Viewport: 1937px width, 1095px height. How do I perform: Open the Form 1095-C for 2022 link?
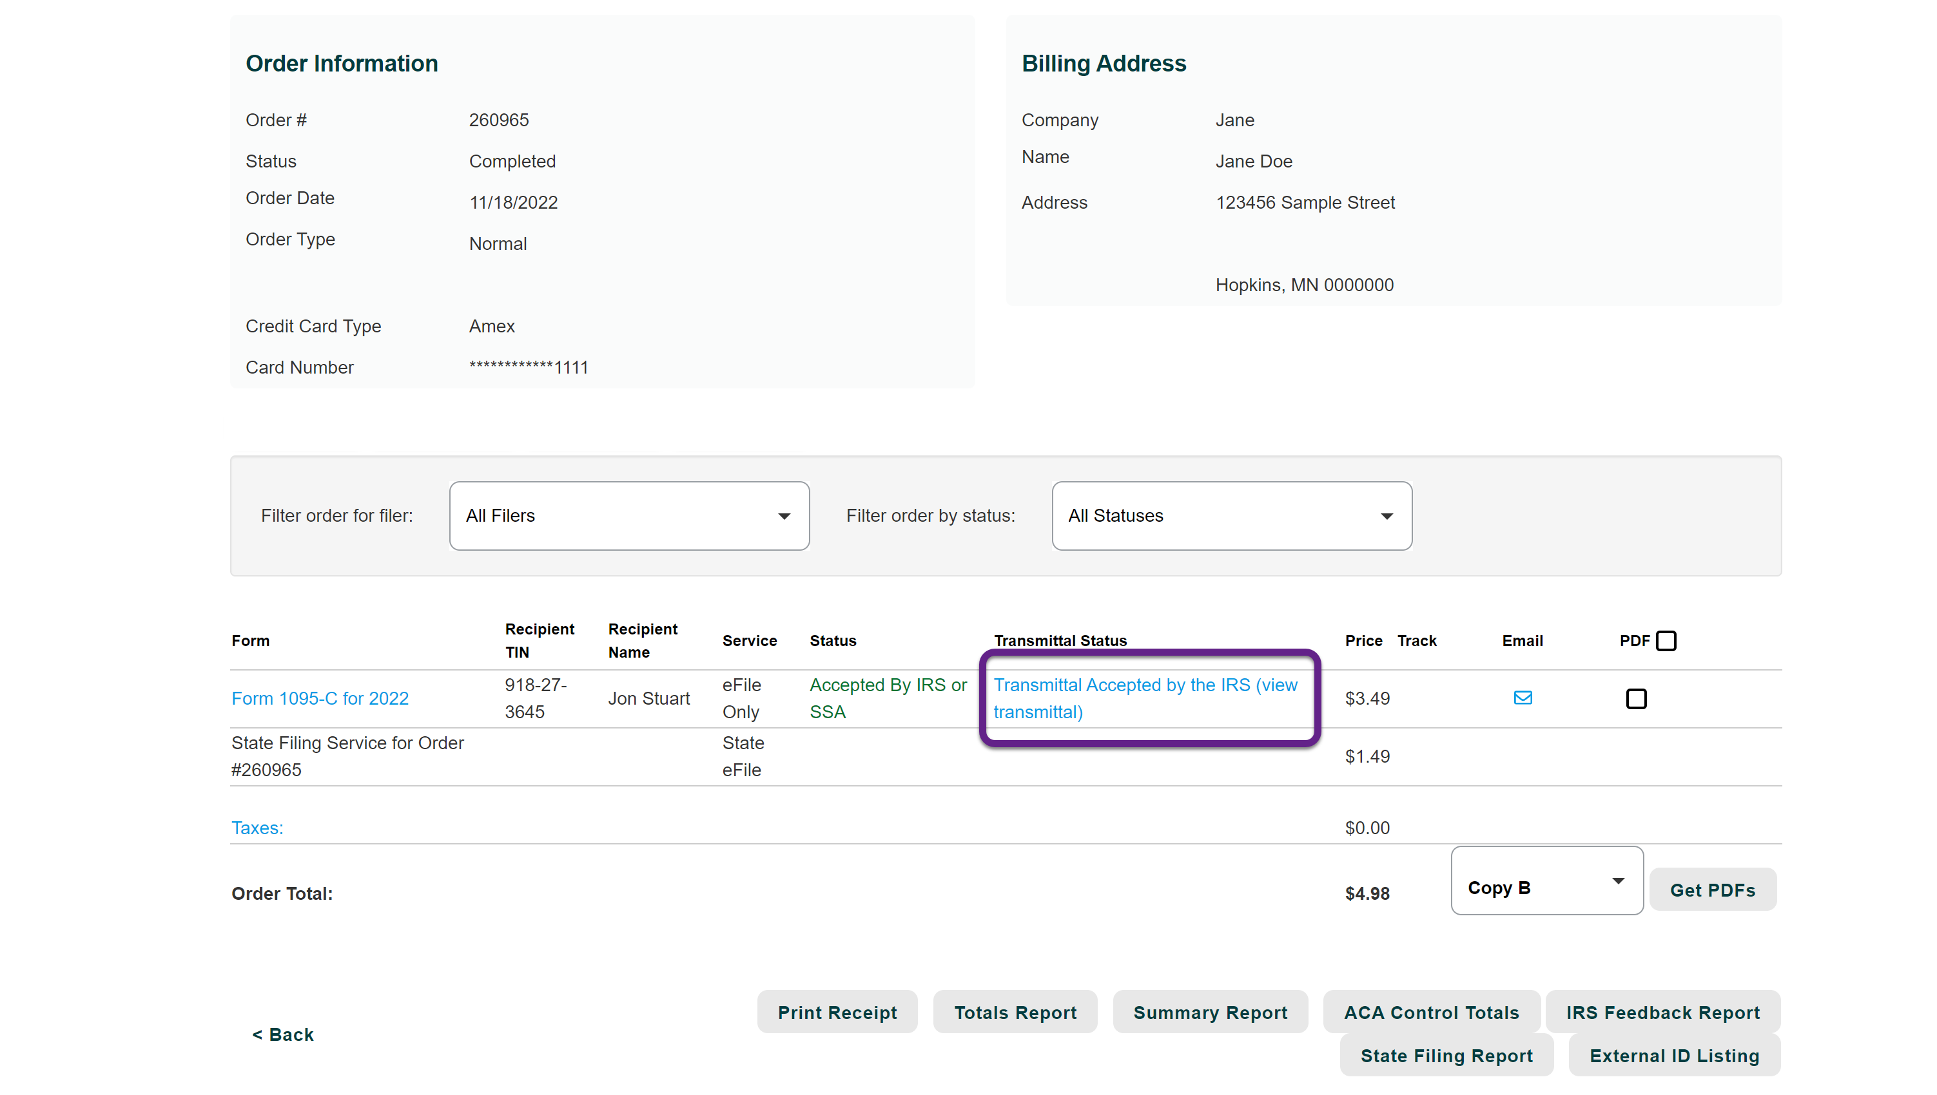point(320,699)
